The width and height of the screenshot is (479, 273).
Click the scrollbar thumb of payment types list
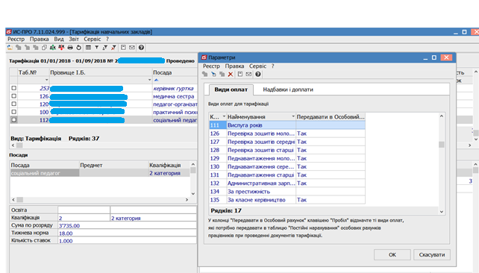[x=442, y=145]
